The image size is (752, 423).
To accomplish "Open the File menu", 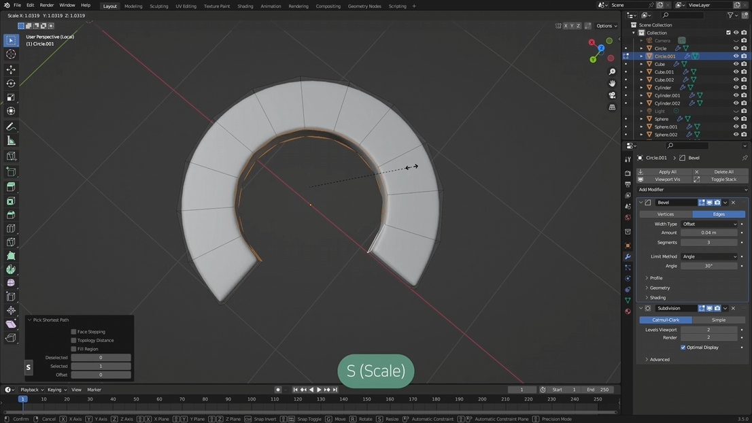I will (17, 5).
